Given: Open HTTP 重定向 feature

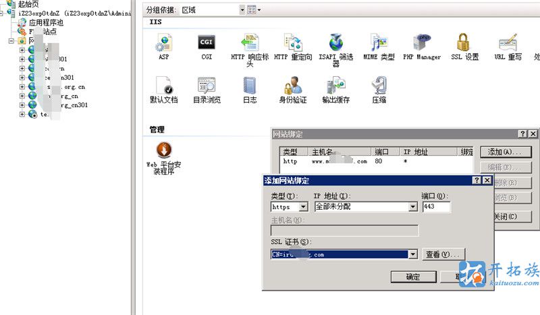Looking at the screenshot, I should (293, 47).
